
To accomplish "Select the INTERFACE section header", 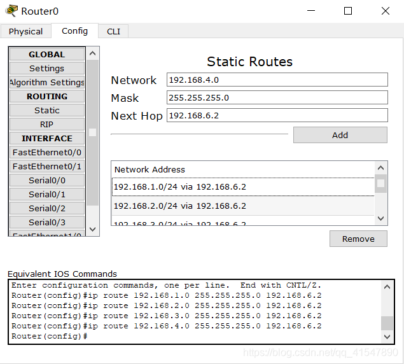I will (47, 138).
